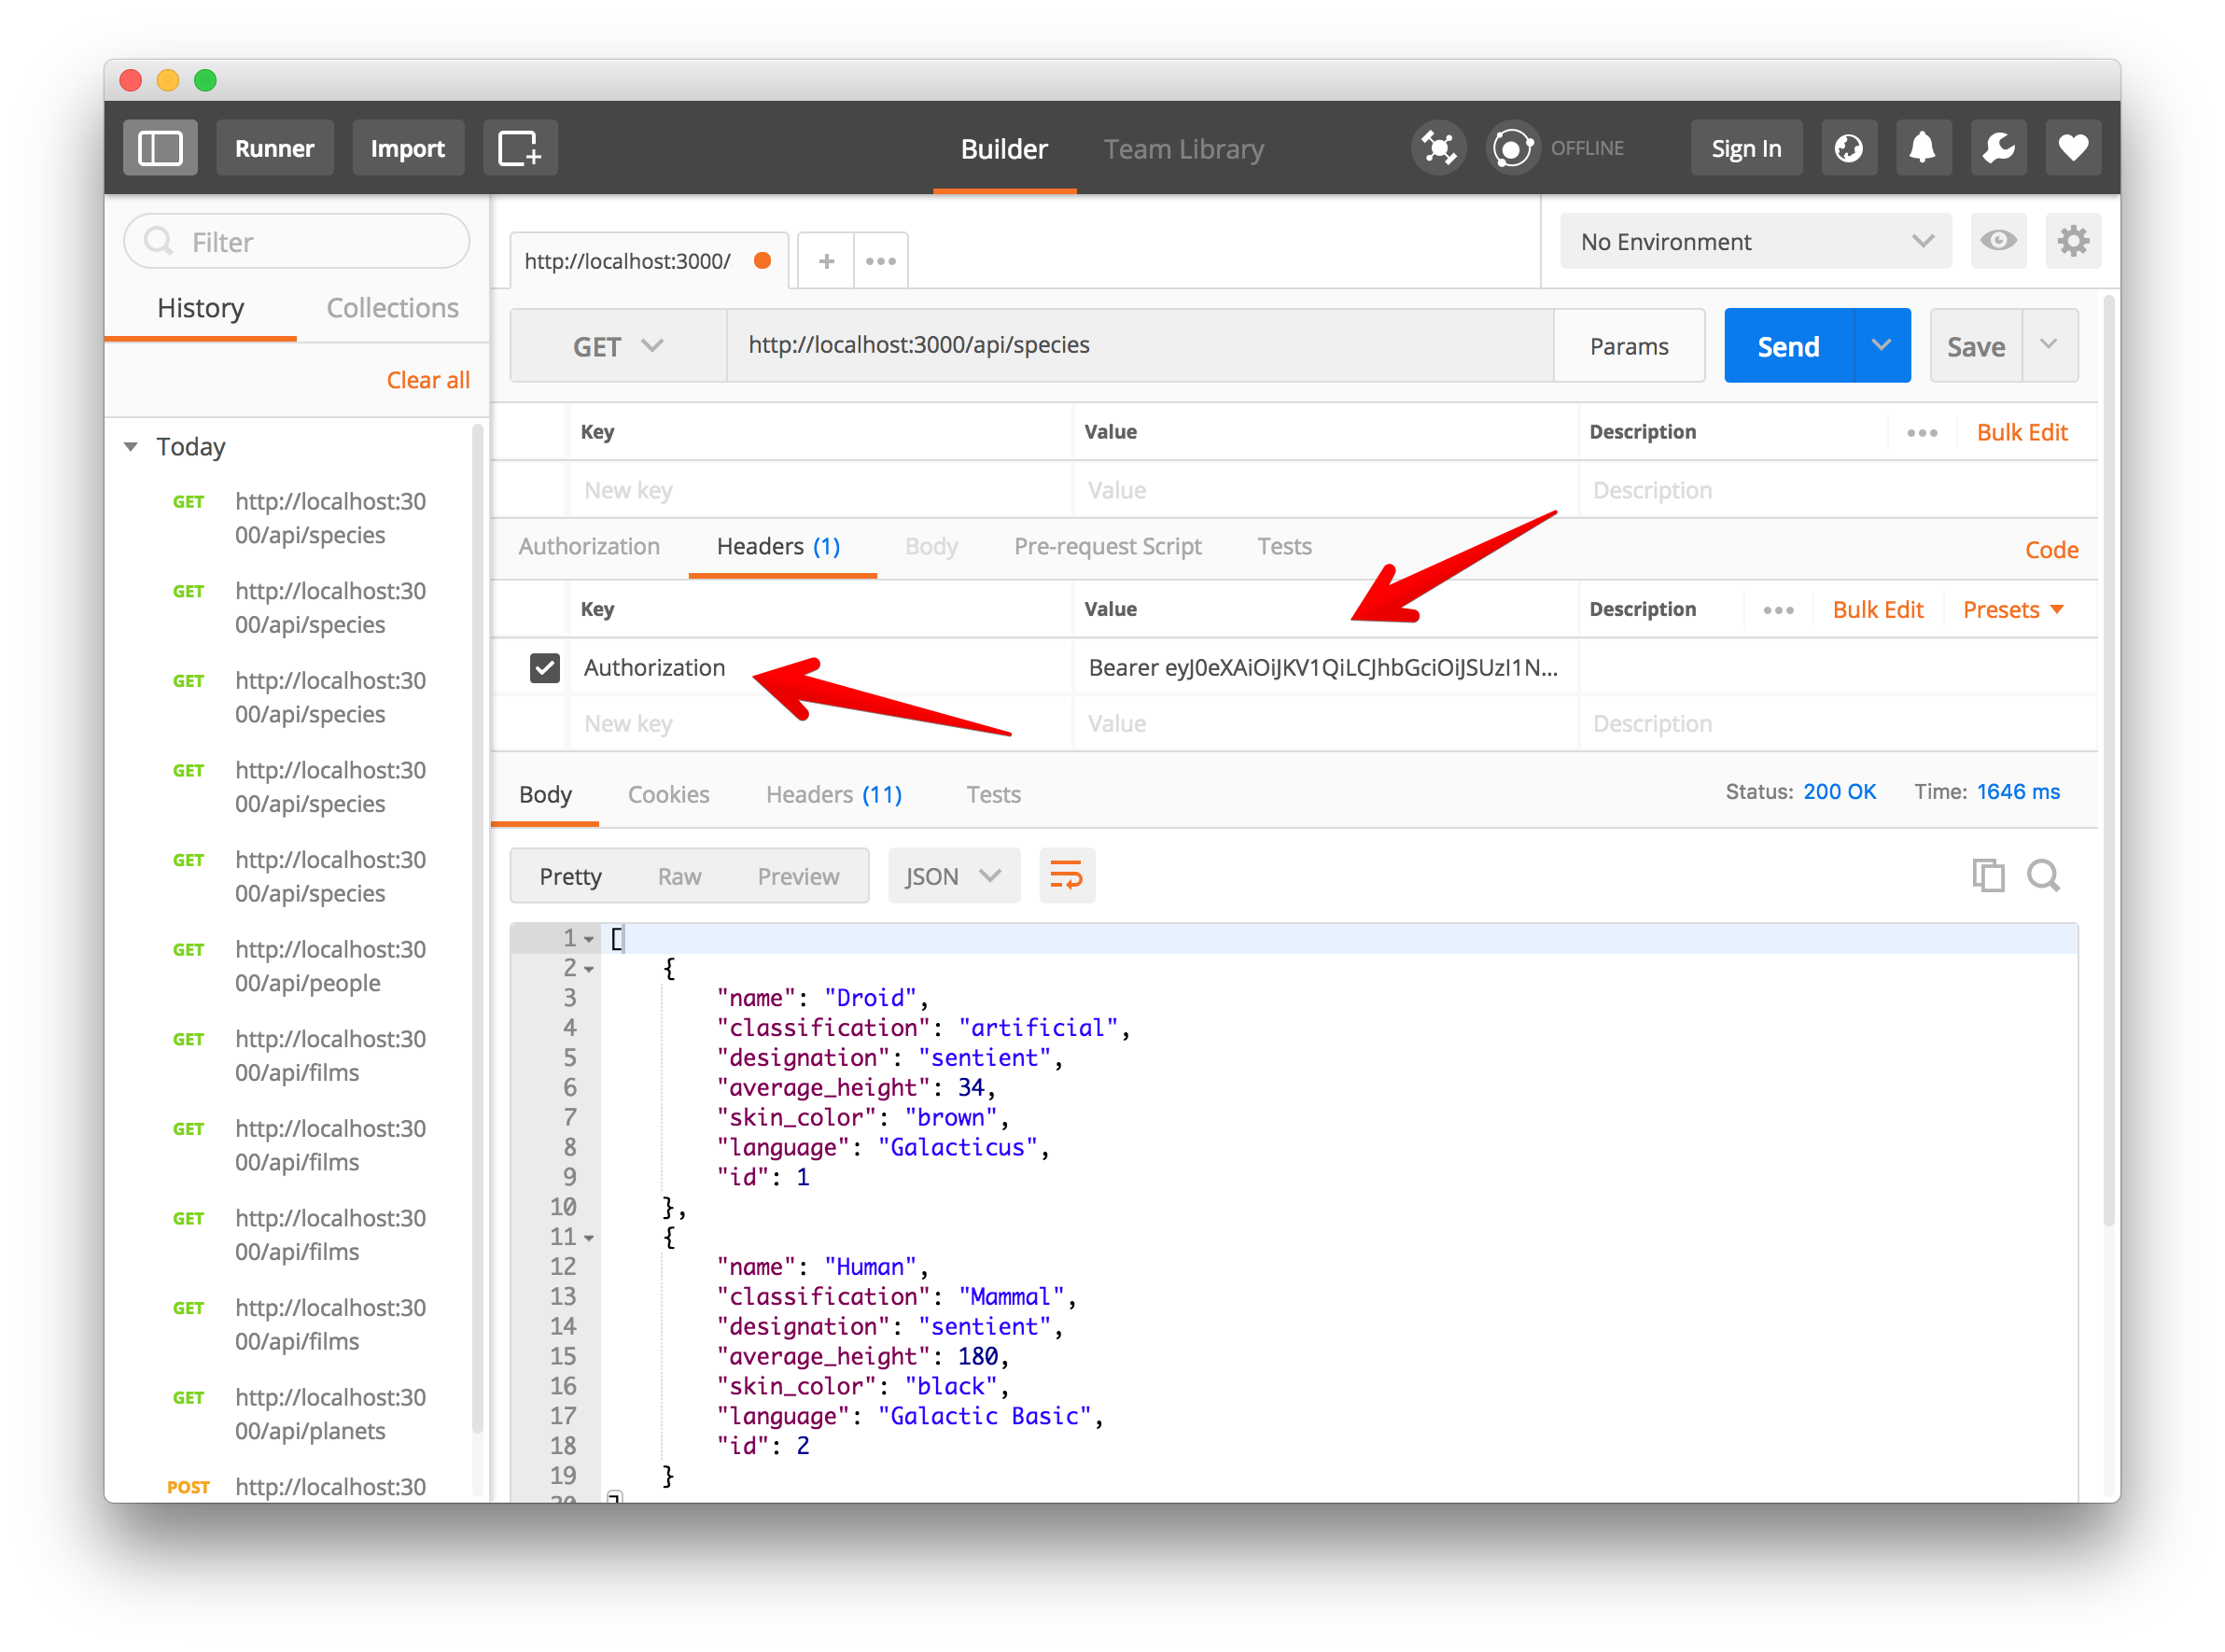Click the request URL input field
Viewport: 2225px width, 1652px height.
tap(1138, 346)
